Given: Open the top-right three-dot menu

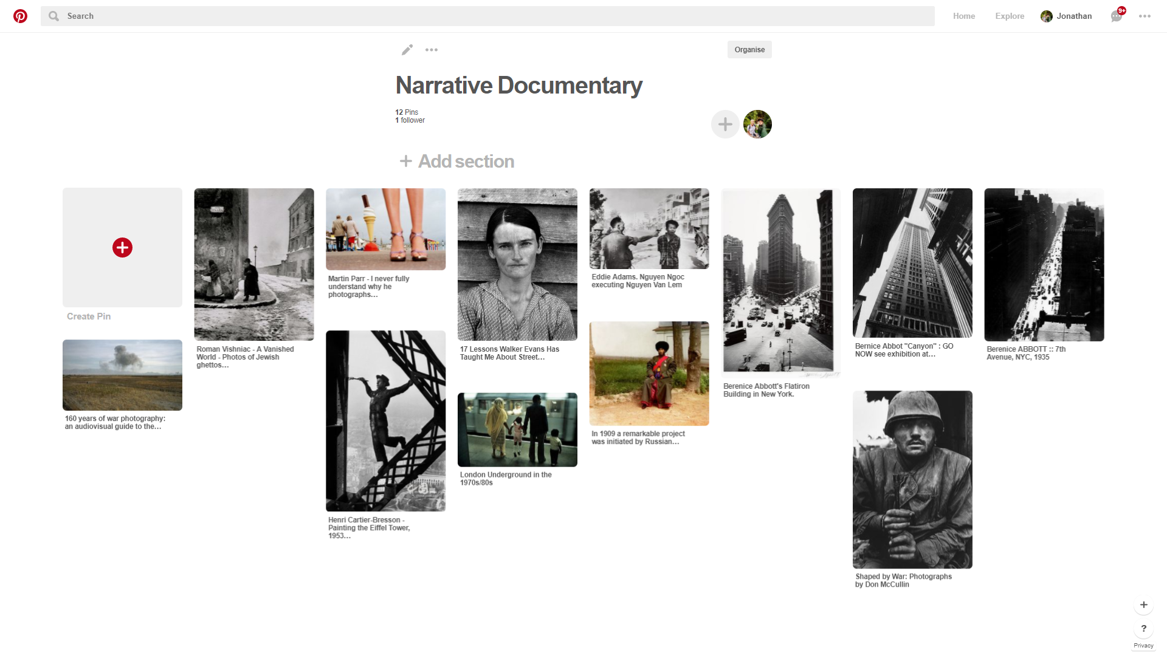Looking at the screenshot, I should click(x=1145, y=16).
